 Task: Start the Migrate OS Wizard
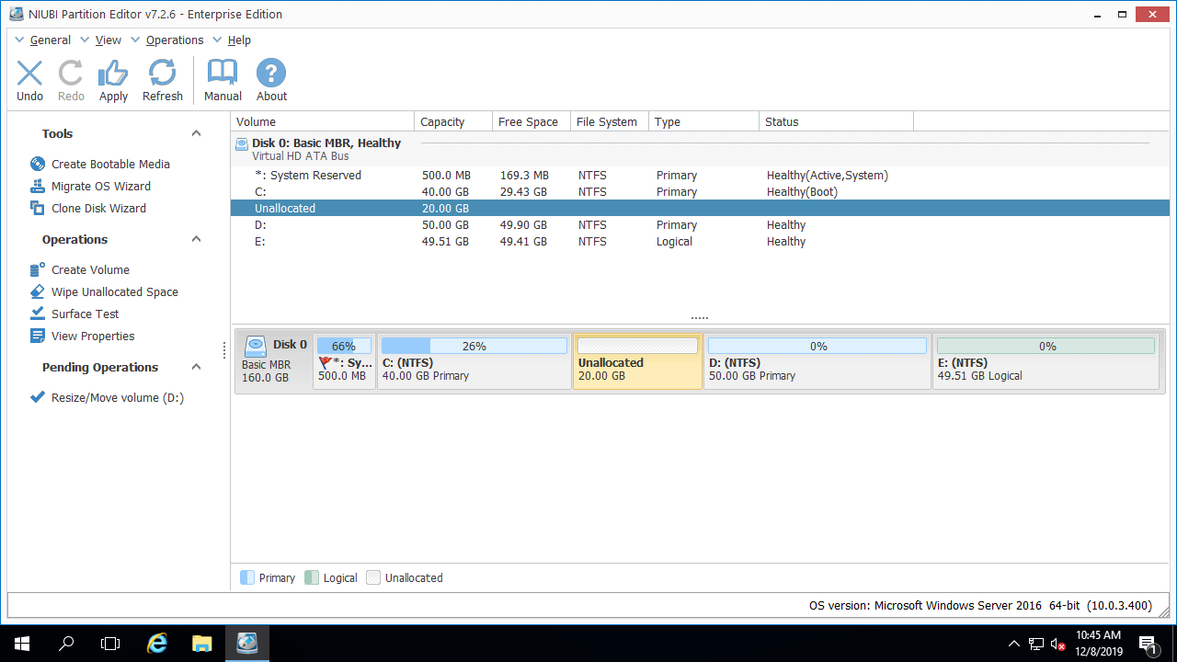tap(100, 186)
